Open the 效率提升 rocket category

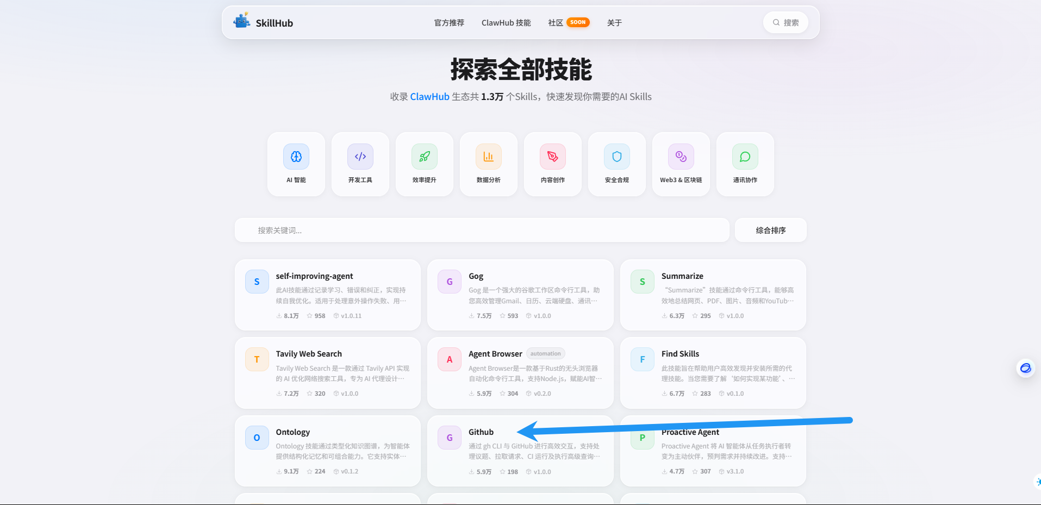point(425,157)
